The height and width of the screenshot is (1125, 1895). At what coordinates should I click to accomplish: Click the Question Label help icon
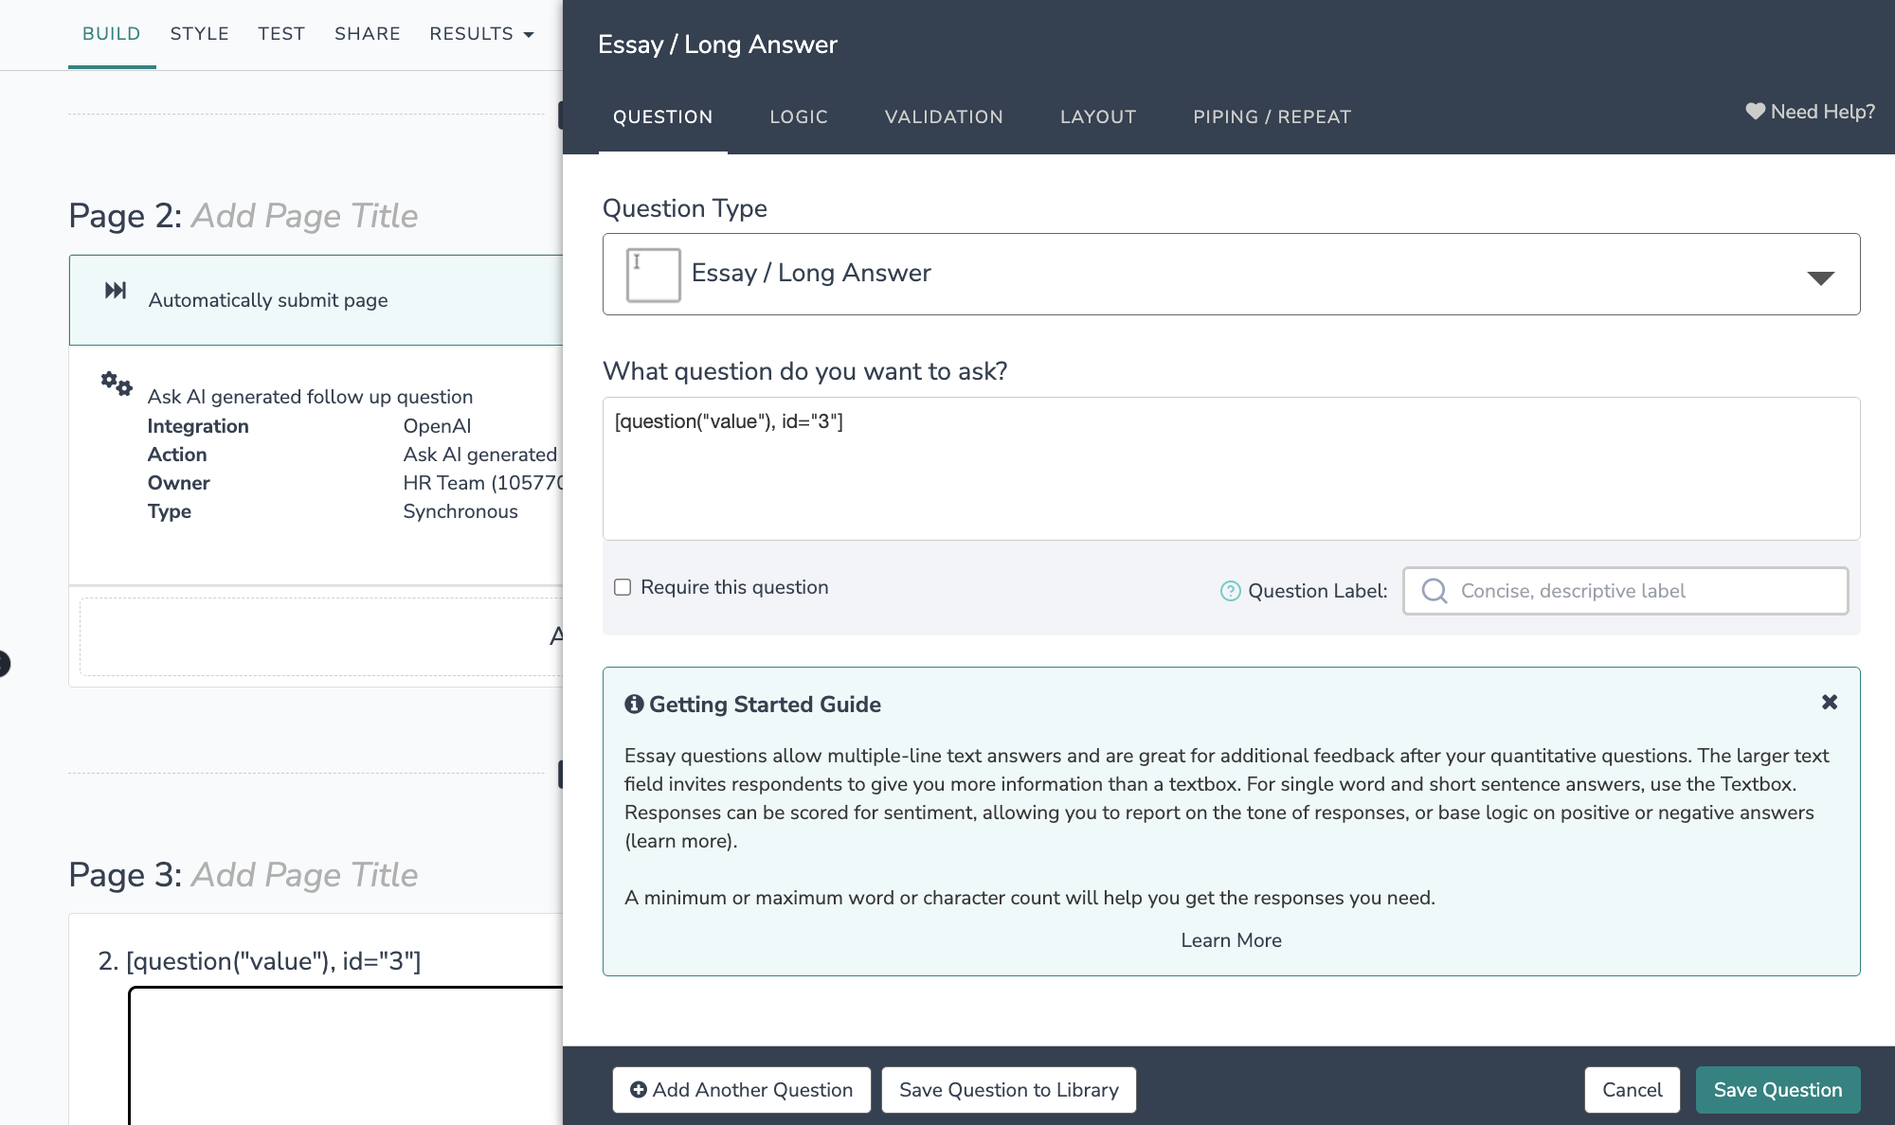[x=1230, y=591]
